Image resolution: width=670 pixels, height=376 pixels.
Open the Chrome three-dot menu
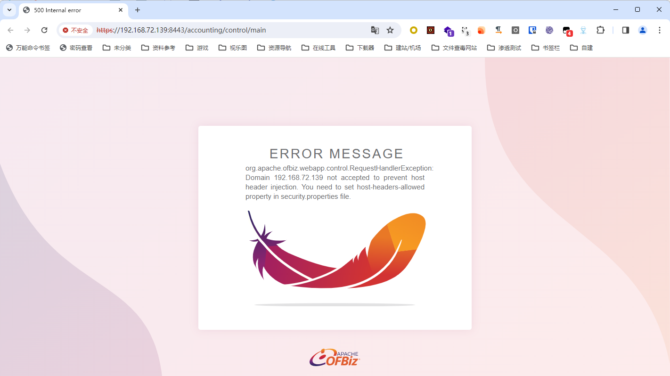coord(660,30)
